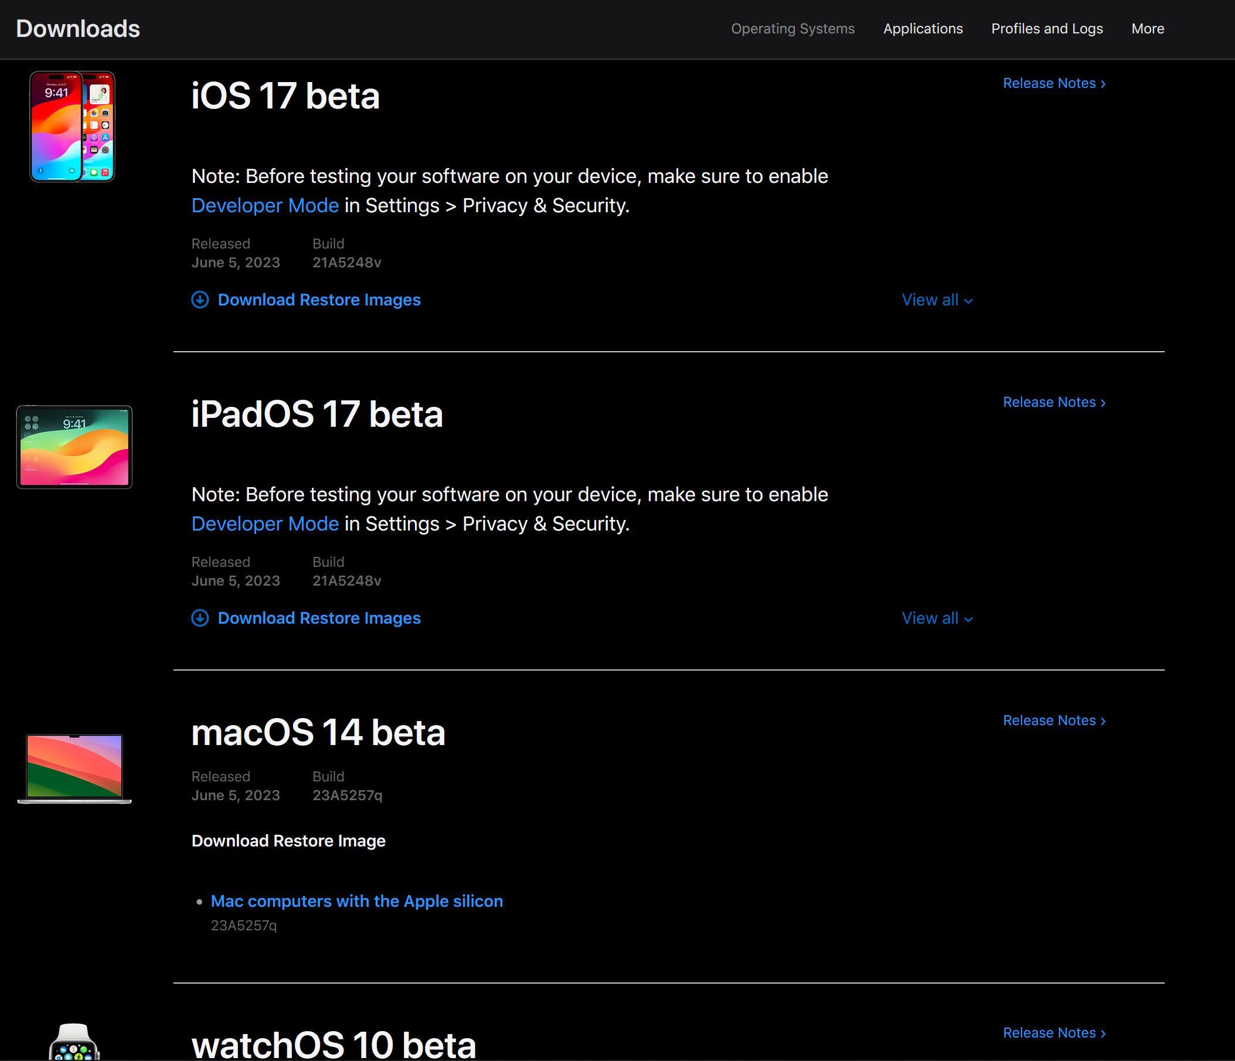This screenshot has width=1235, height=1061.
Task: Open the Operating Systems tab
Action: pos(792,29)
